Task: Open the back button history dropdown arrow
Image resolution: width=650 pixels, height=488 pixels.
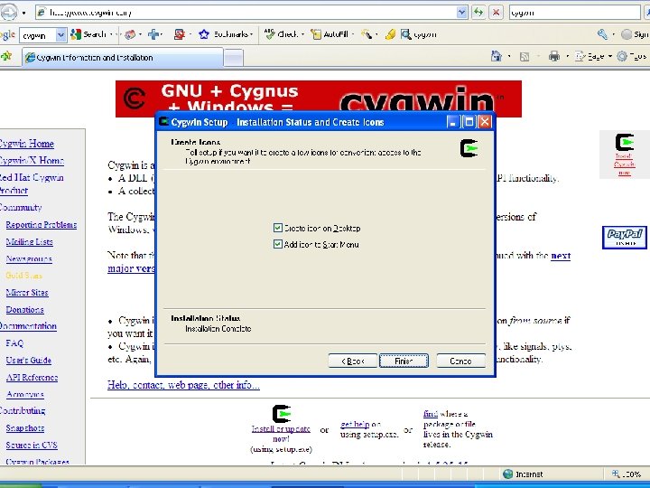Action: click(x=24, y=13)
